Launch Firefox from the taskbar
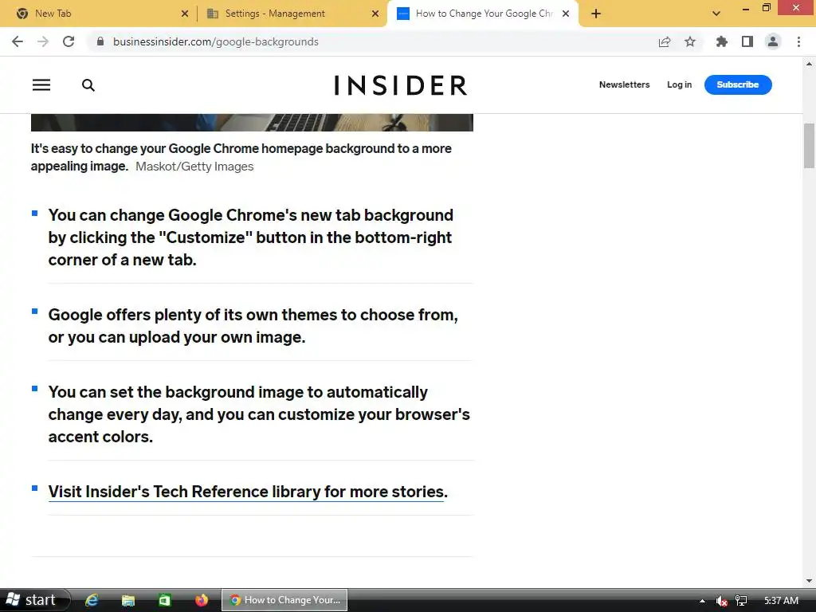This screenshot has width=816, height=612. pos(202,600)
